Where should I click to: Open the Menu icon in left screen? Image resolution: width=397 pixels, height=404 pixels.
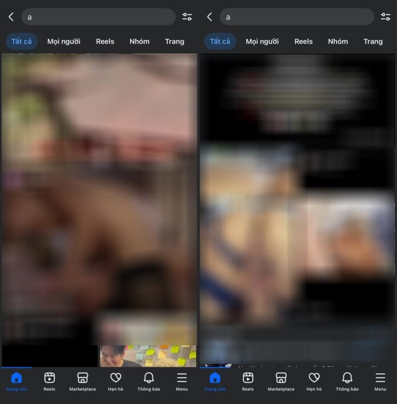tap(182, 381)
